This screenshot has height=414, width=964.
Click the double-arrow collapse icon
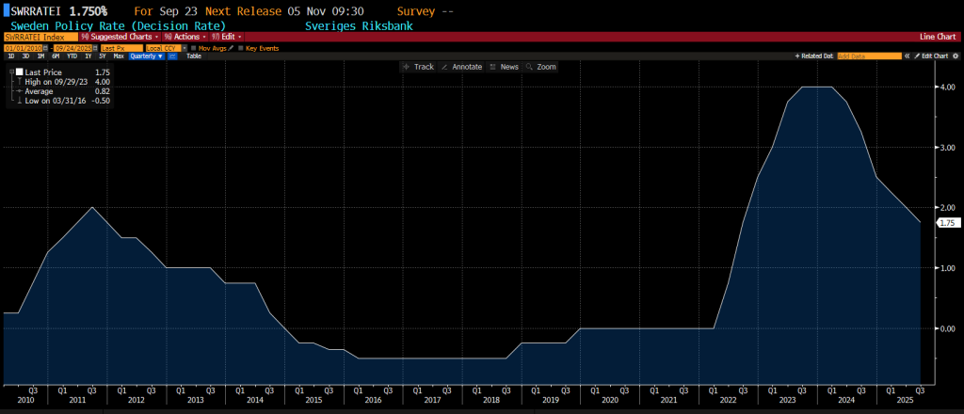click(905, 56)
